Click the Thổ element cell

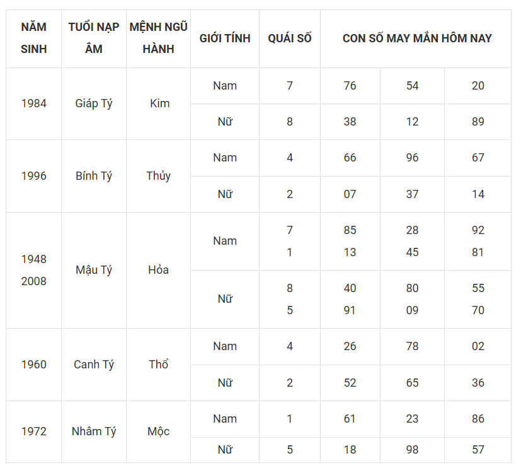coord(158,365)
